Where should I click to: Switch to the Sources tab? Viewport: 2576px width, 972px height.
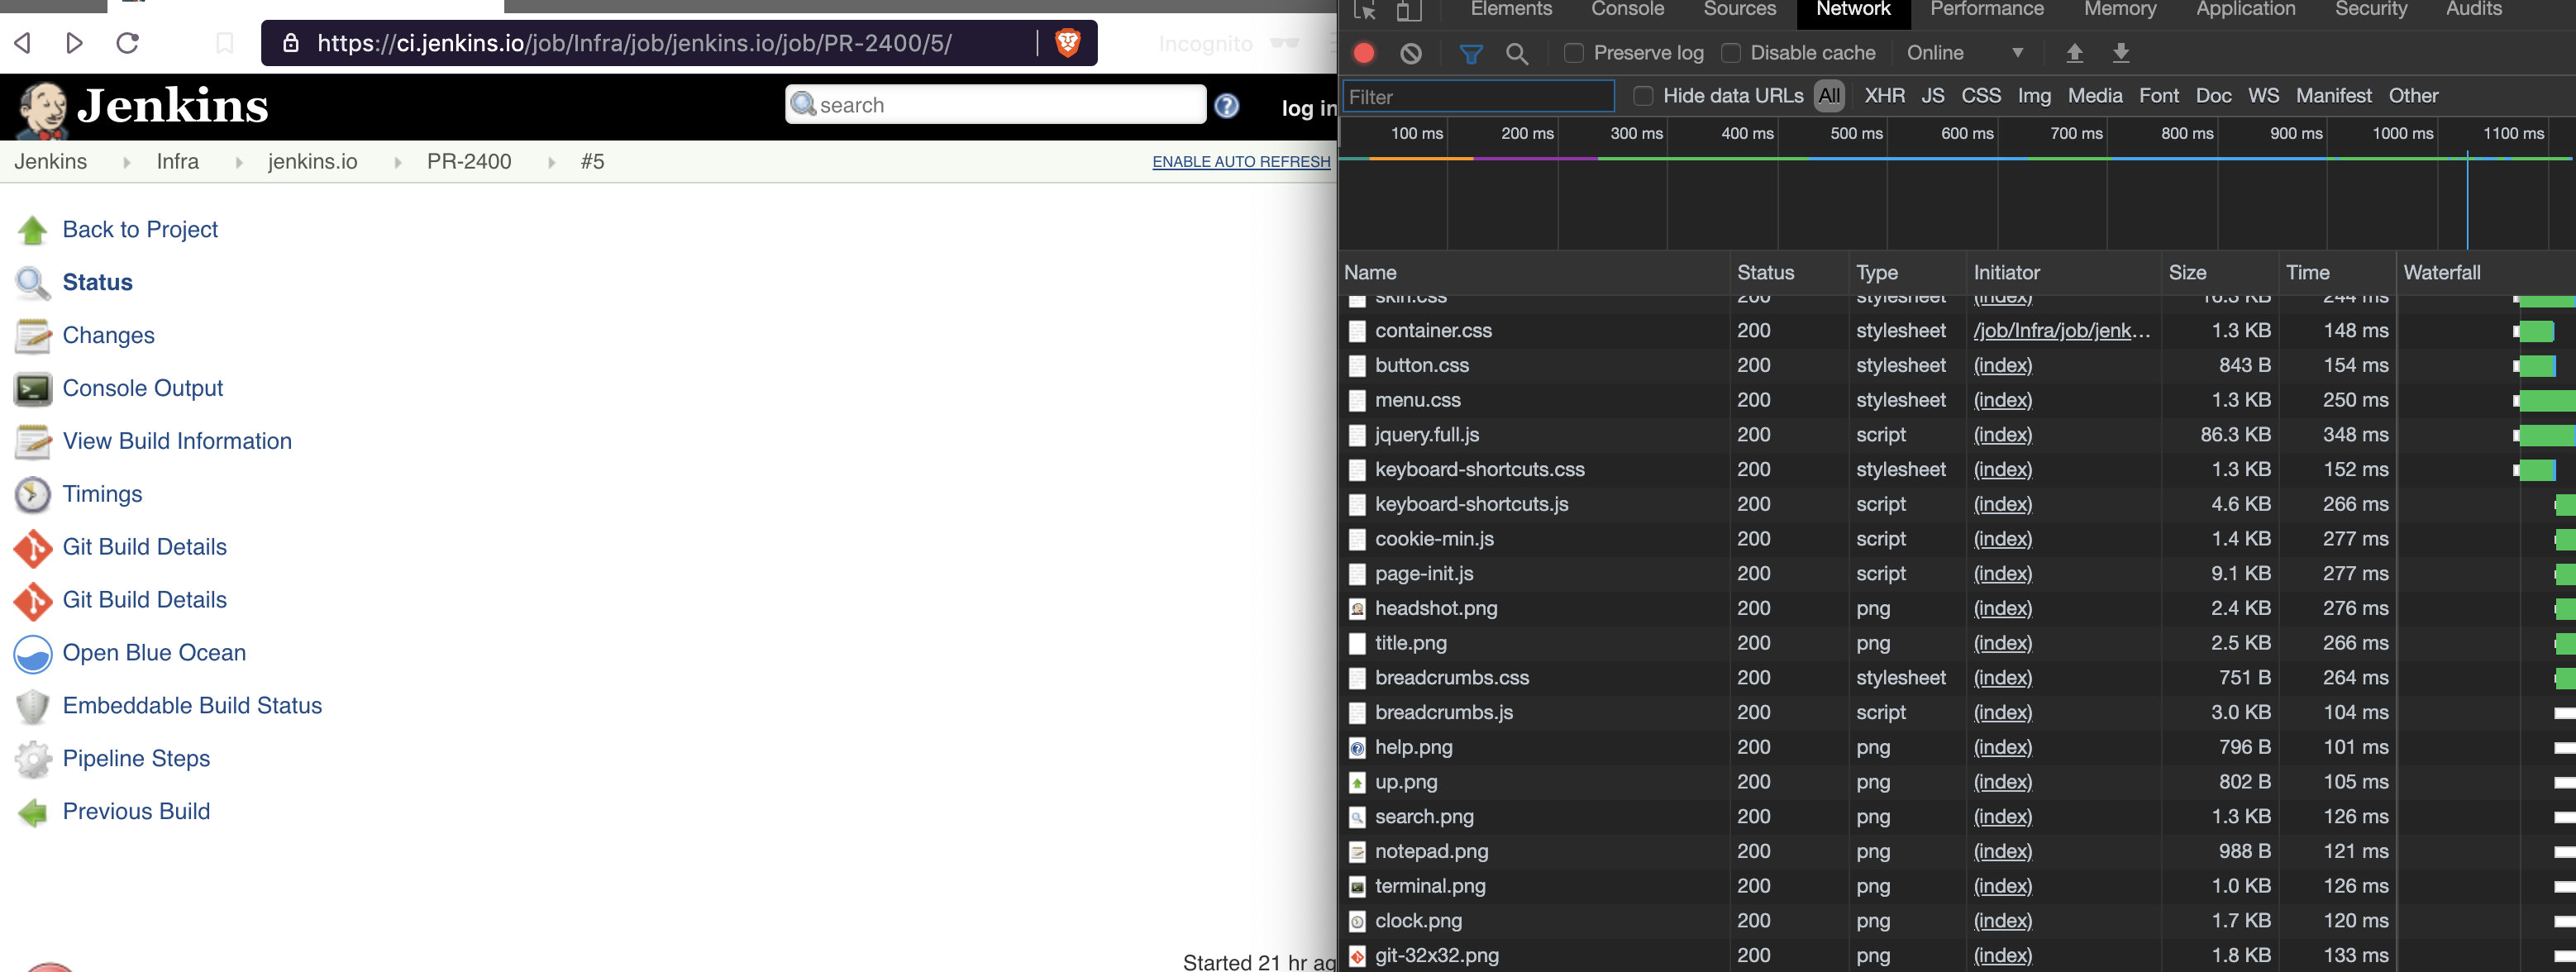click(x=1740, y=9)
